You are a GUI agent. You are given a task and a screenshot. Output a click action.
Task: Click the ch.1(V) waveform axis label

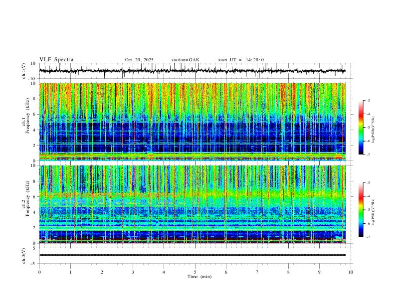[24, 71]
